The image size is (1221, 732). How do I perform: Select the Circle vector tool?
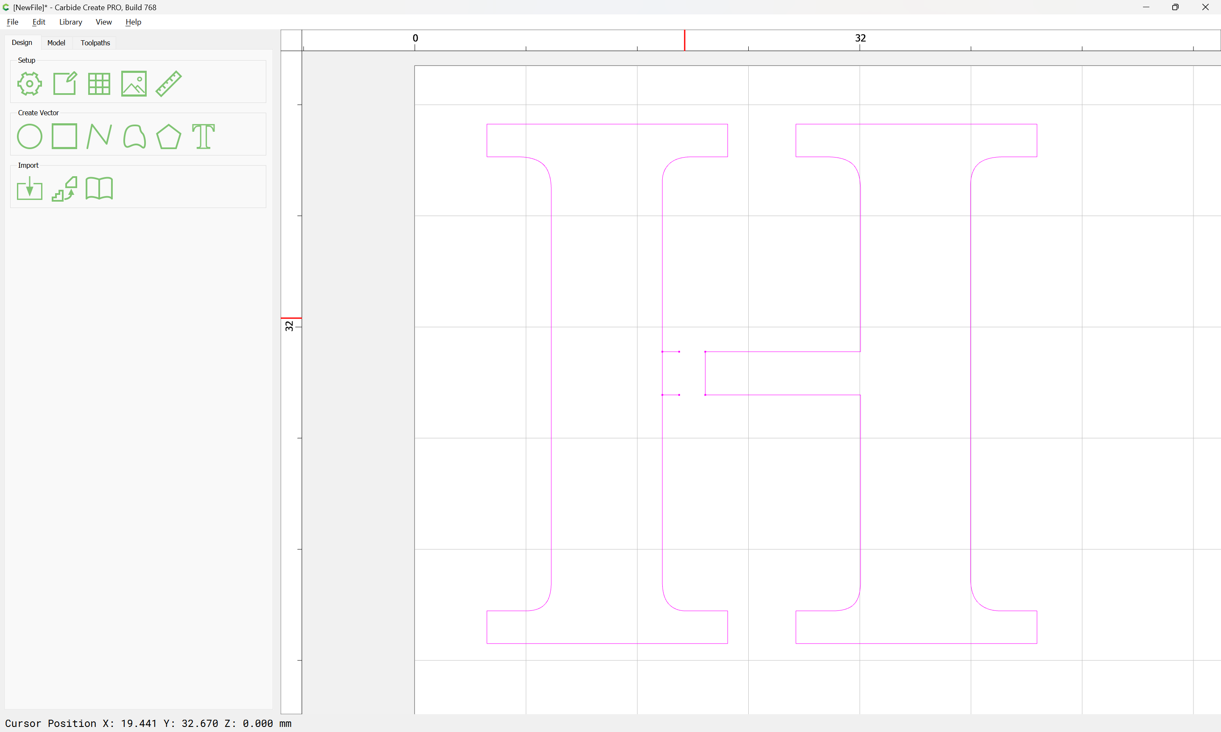coord(30,137)
